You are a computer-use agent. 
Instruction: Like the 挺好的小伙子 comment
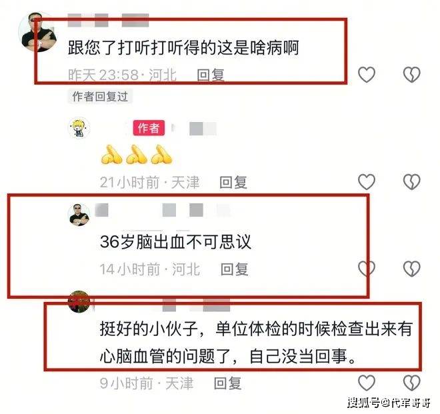367,383
